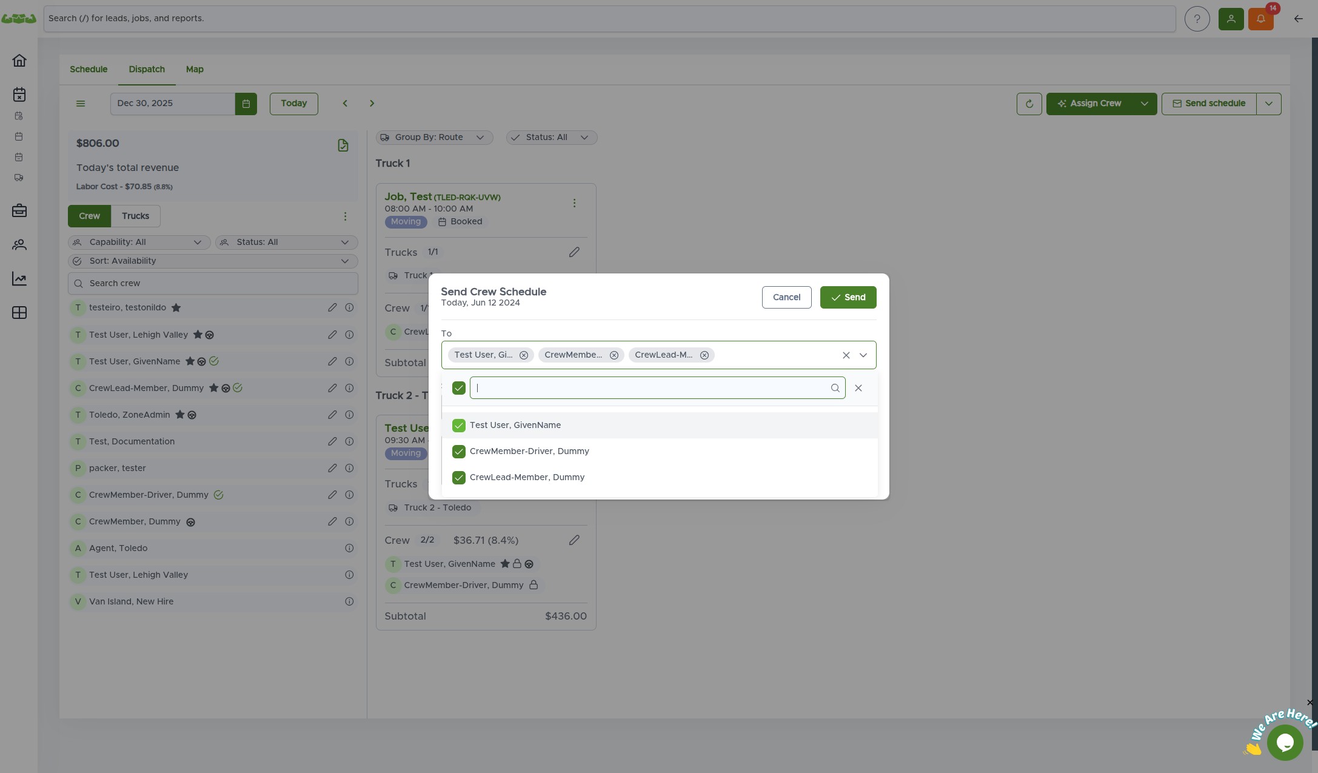Click the help question mark icon
1318x773 pixels.
point(1197,19)
